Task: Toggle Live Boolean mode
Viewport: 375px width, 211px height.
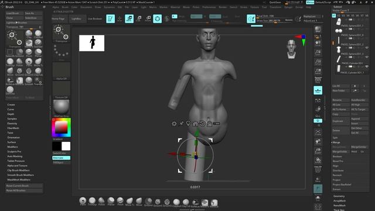Action: click(x=95, y=19)
